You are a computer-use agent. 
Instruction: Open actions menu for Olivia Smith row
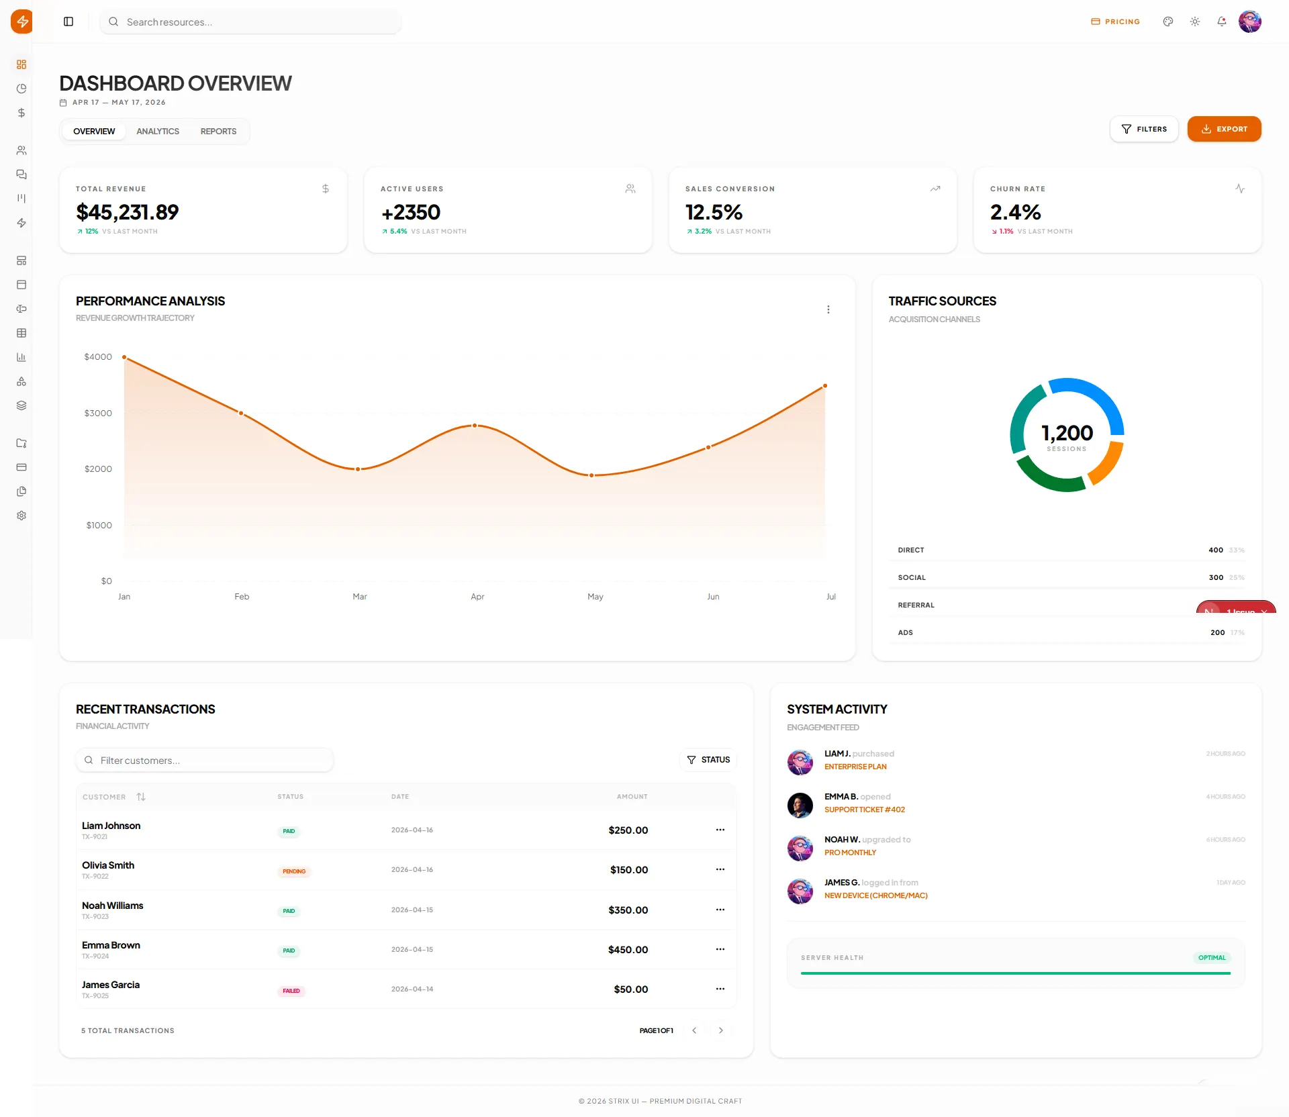[x=720, y=869]
